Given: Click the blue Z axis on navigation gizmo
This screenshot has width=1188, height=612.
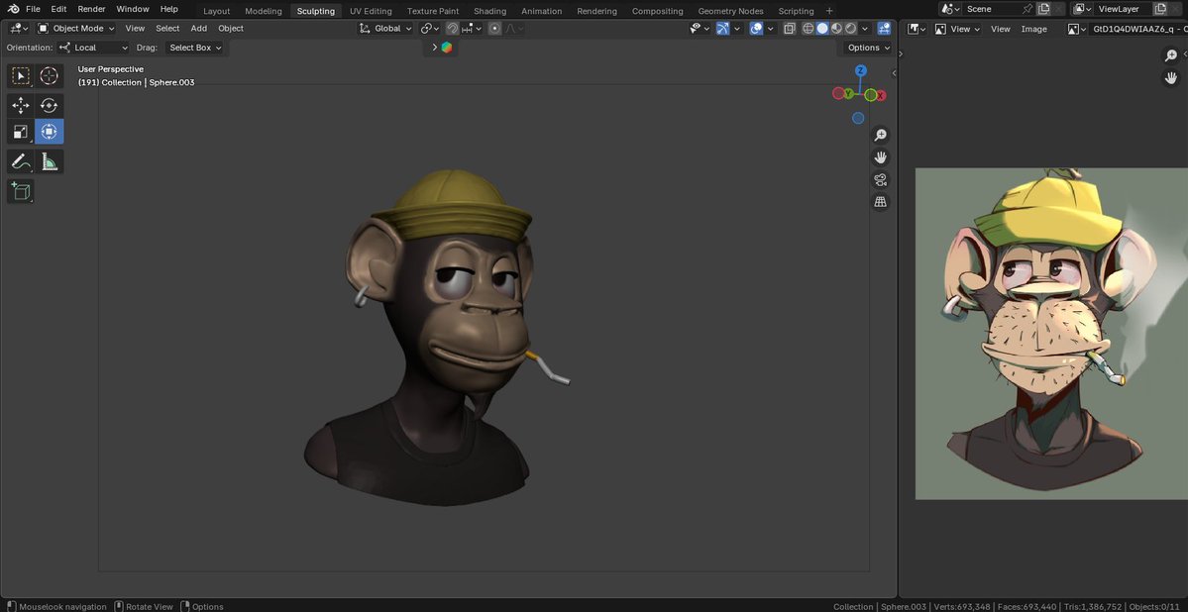Looking at the screenshot, I should pos(860,70).
